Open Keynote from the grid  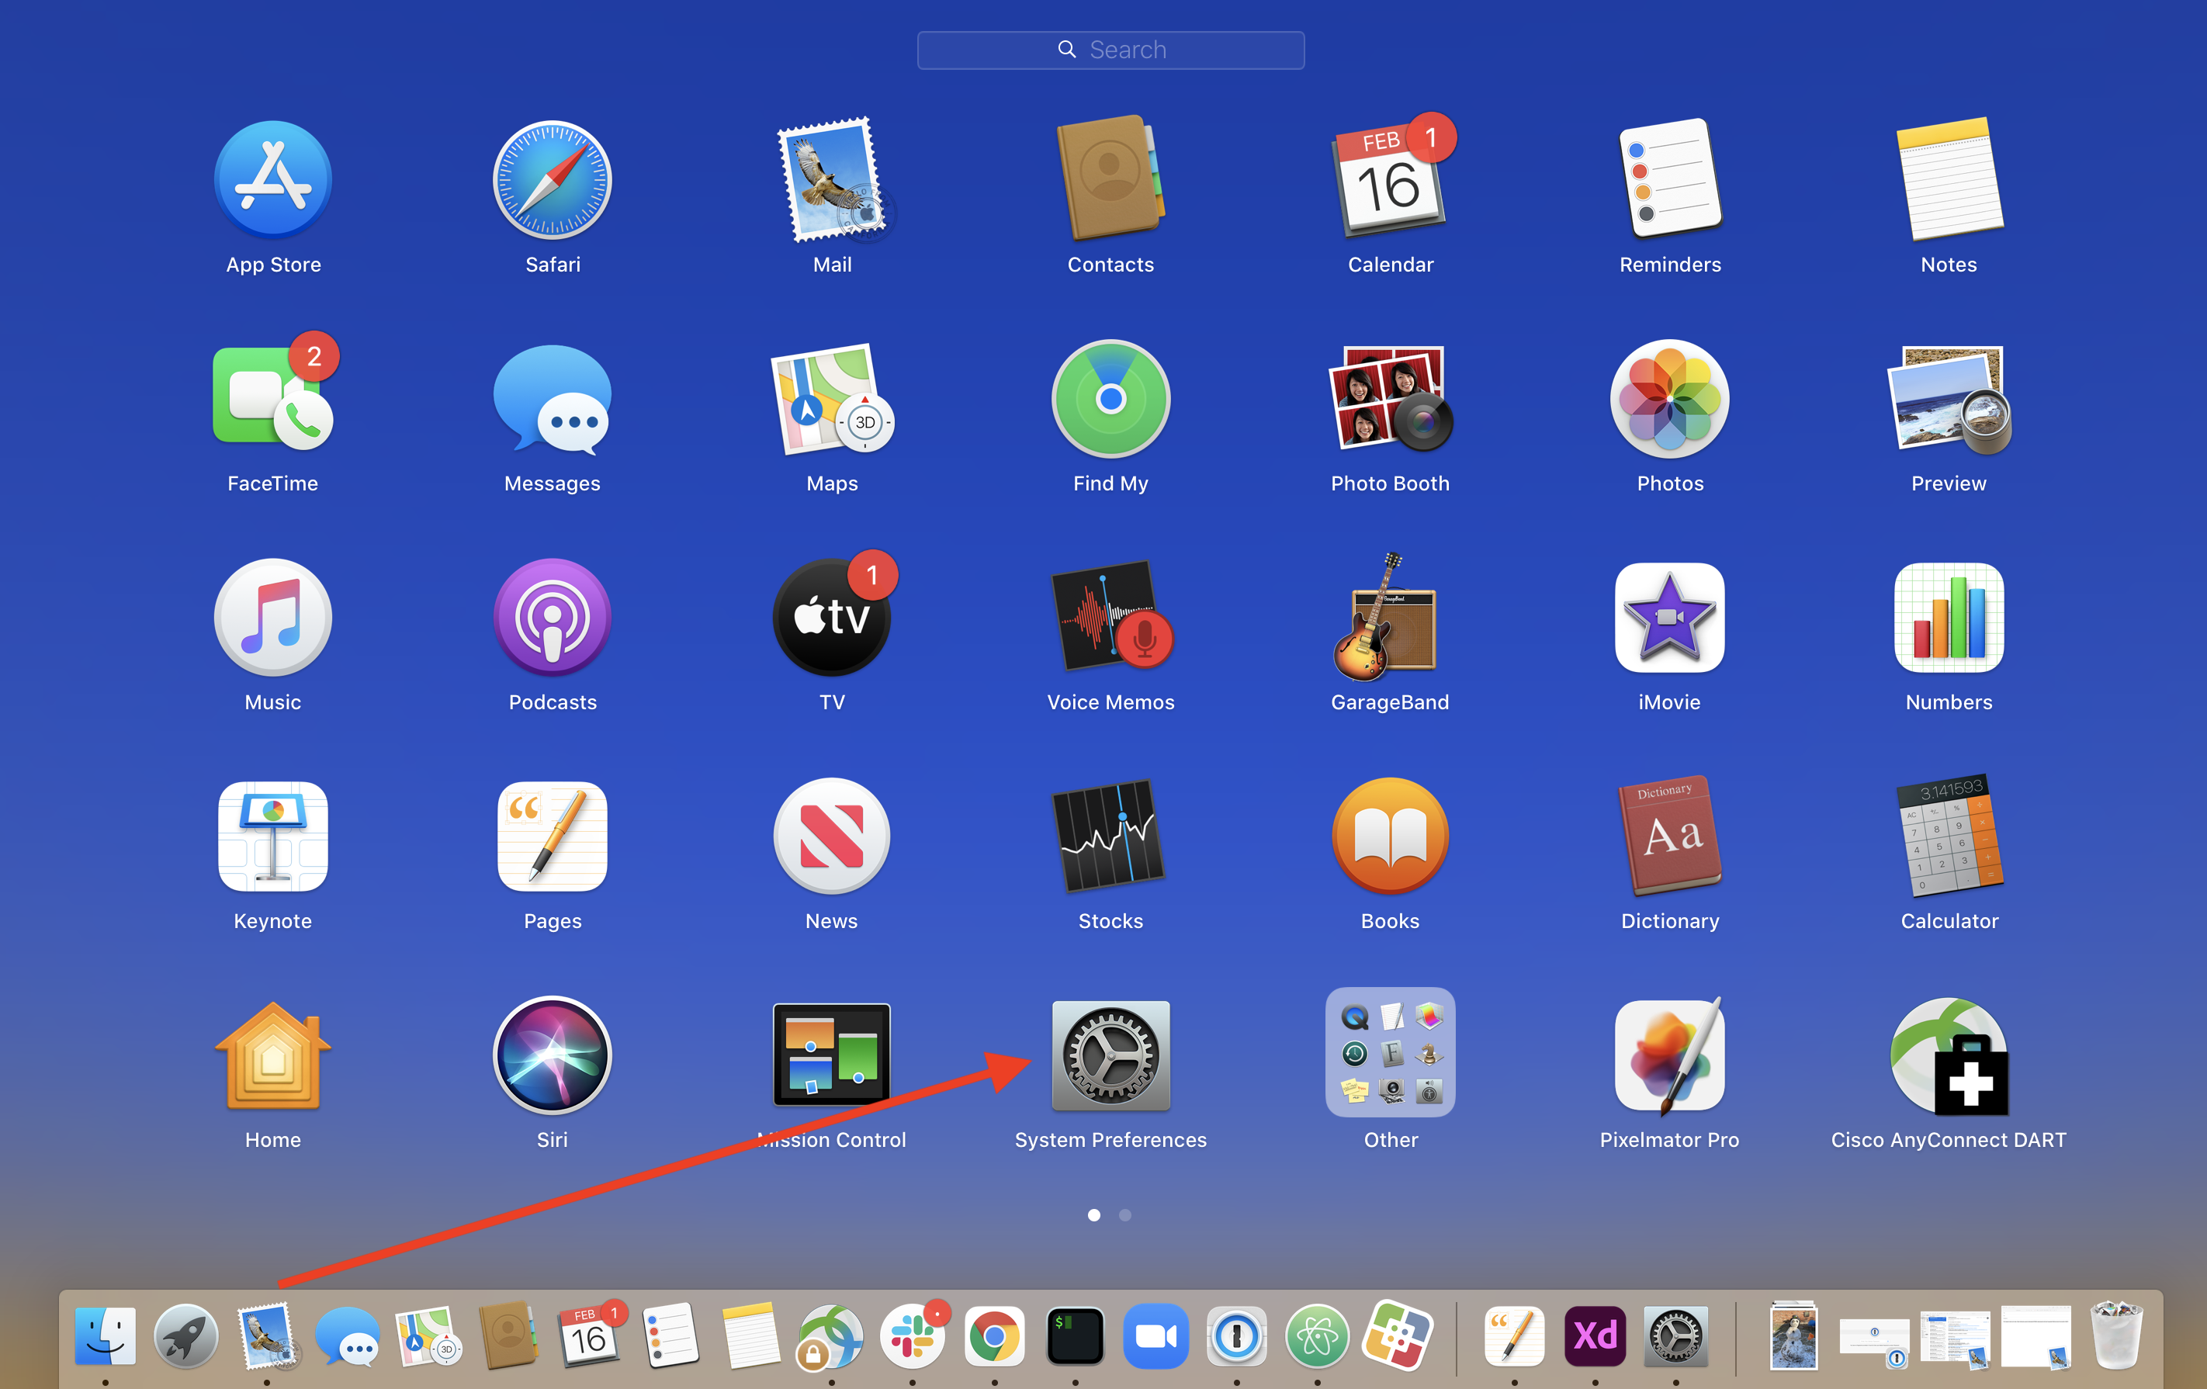[x=272, y=837]
